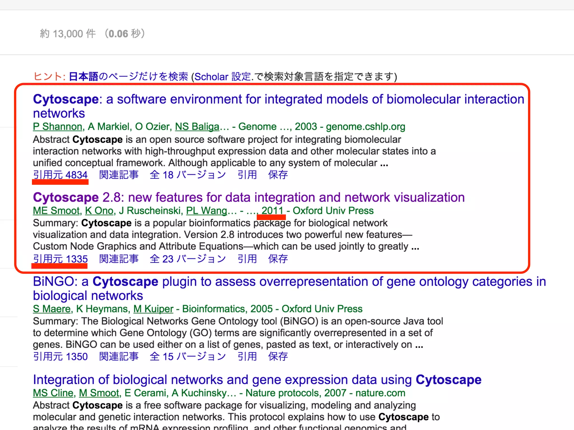Open 全 18 バージョン versions link
574x430 pixels.
click(x=188, y=175)
